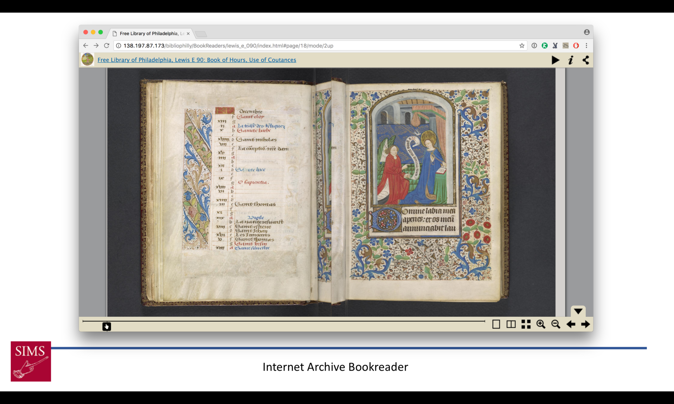This screenshot has width=674, height=404.
Task: Switch to two-page view
Action: [x=511, y=324]
